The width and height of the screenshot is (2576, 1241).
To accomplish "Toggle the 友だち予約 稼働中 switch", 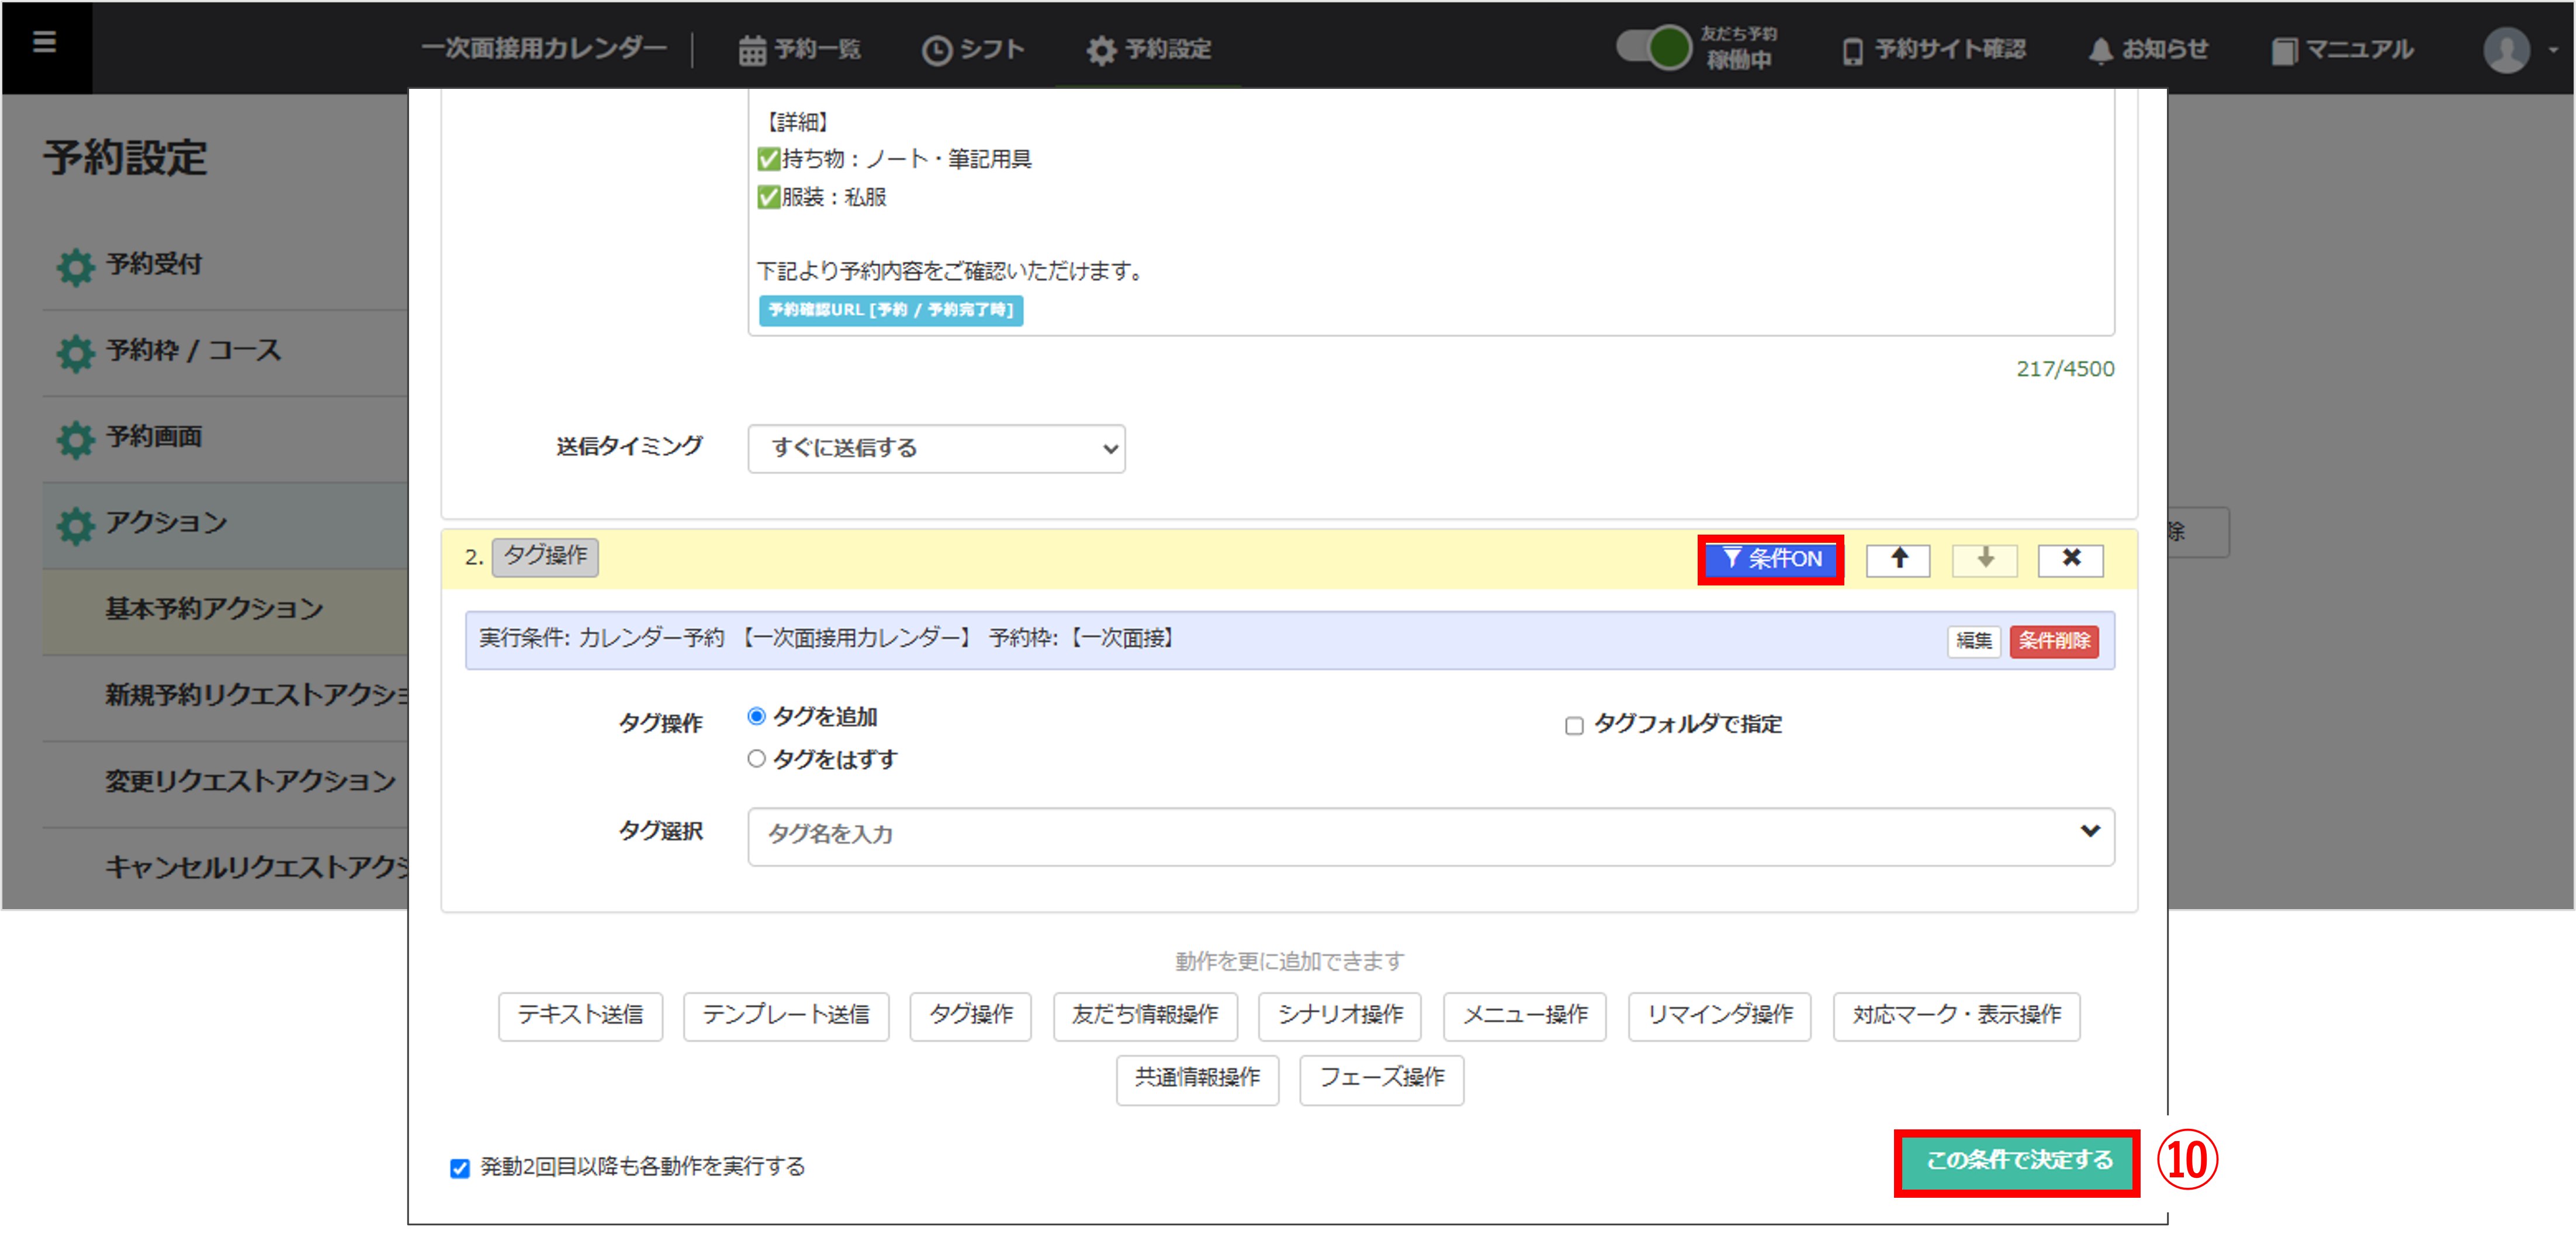I will [1654, 47].
